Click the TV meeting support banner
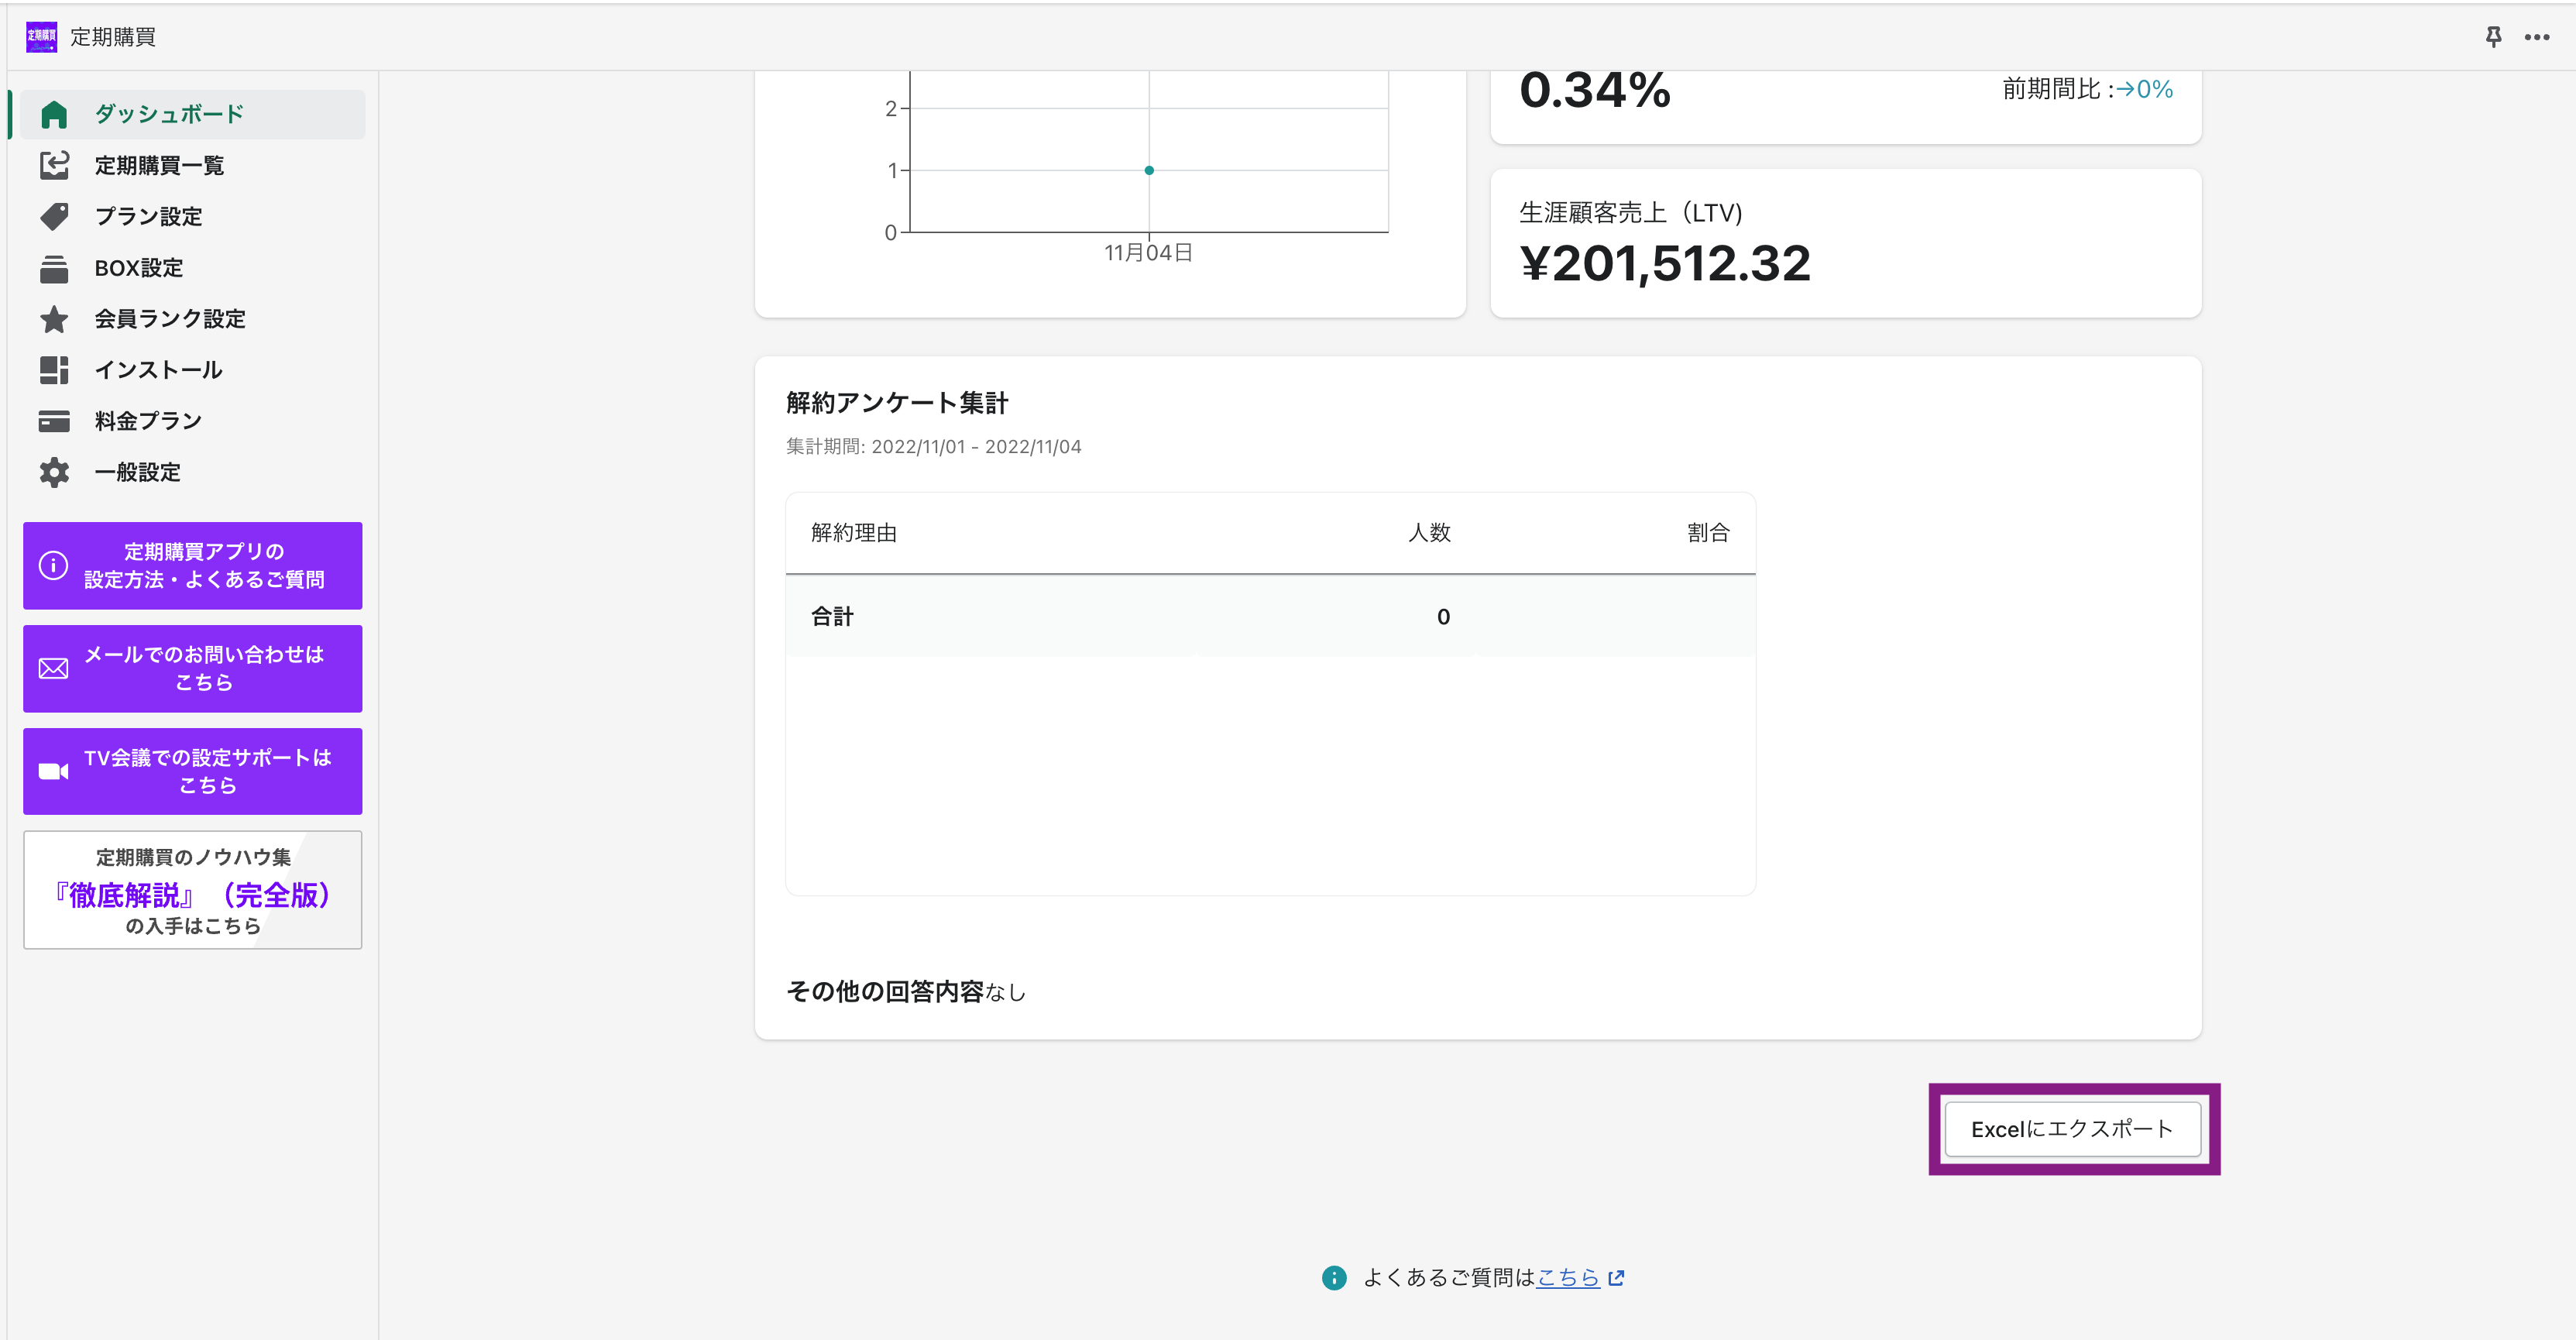This screenshot has width=2576, height=1340. 193,771
